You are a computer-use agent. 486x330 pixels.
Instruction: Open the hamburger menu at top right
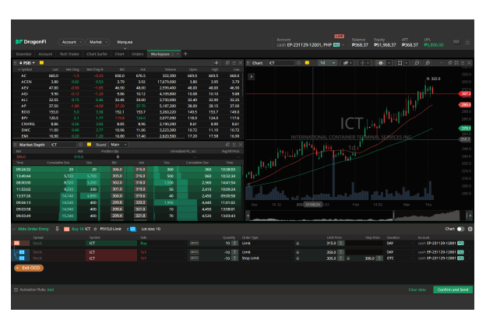pyautogui.click(x=467, y=42)
